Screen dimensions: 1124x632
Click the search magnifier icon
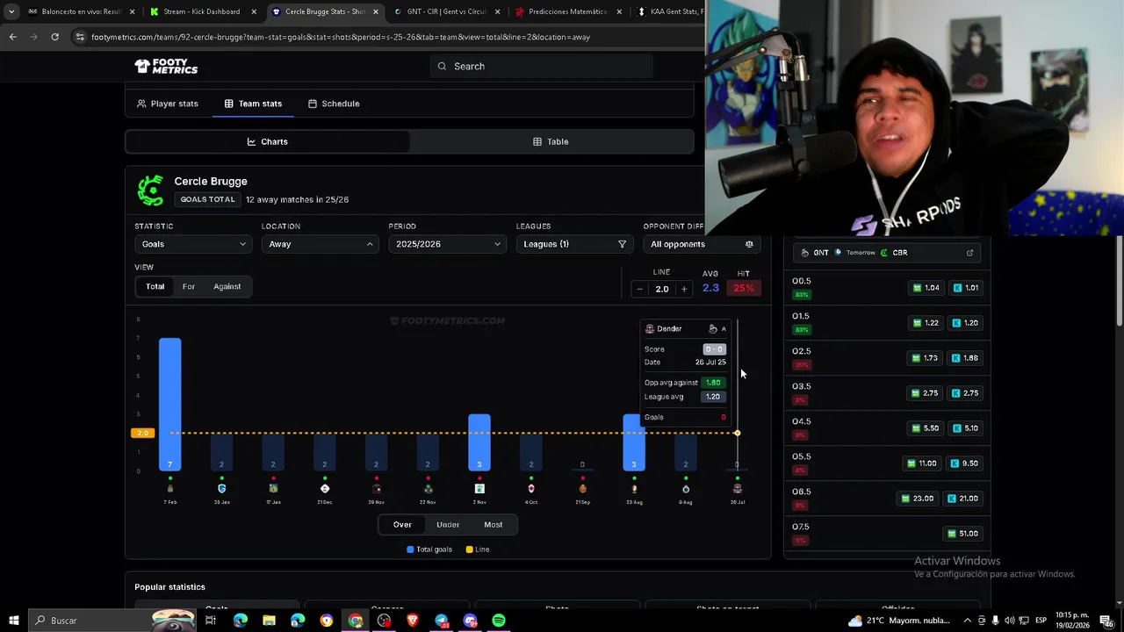point(442,66)
